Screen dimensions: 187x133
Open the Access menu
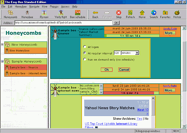pos(65,6)
